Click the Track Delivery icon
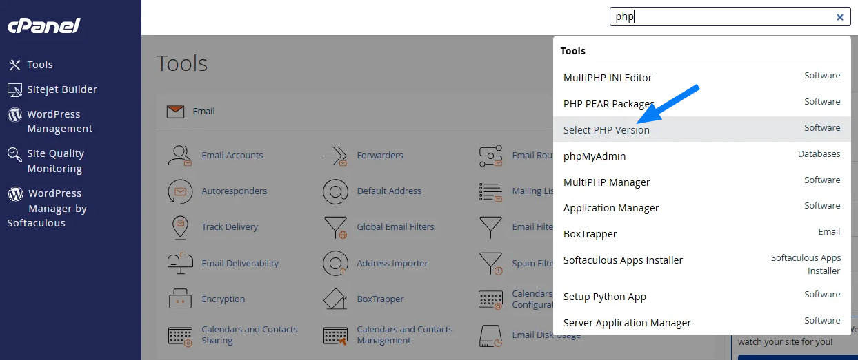The image size is (858, 360). (179, 227)
